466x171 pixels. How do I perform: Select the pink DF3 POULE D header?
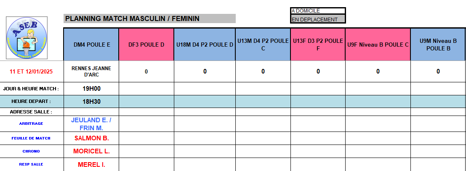146,45
